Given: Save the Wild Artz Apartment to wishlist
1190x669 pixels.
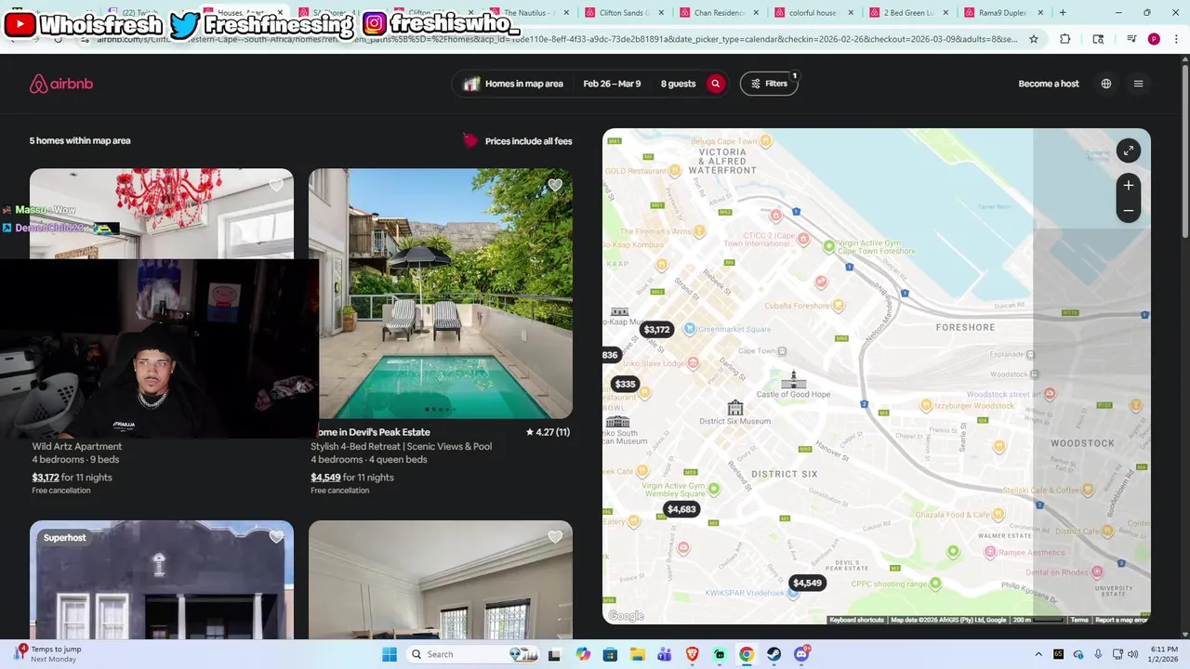Looking at the screenshot, I should coord(276,185).
